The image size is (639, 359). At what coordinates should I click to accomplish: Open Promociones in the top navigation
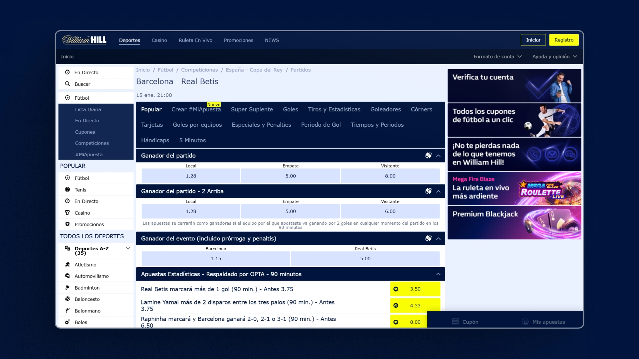click(238, 40)
